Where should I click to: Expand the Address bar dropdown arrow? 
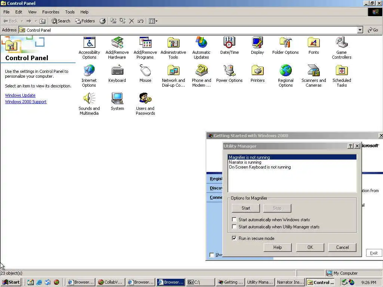click(x=360, y=30)
